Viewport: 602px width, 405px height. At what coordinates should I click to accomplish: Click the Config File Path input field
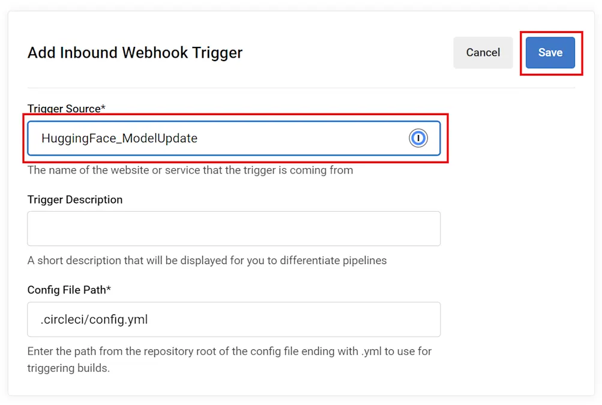(x=234, y=319)
